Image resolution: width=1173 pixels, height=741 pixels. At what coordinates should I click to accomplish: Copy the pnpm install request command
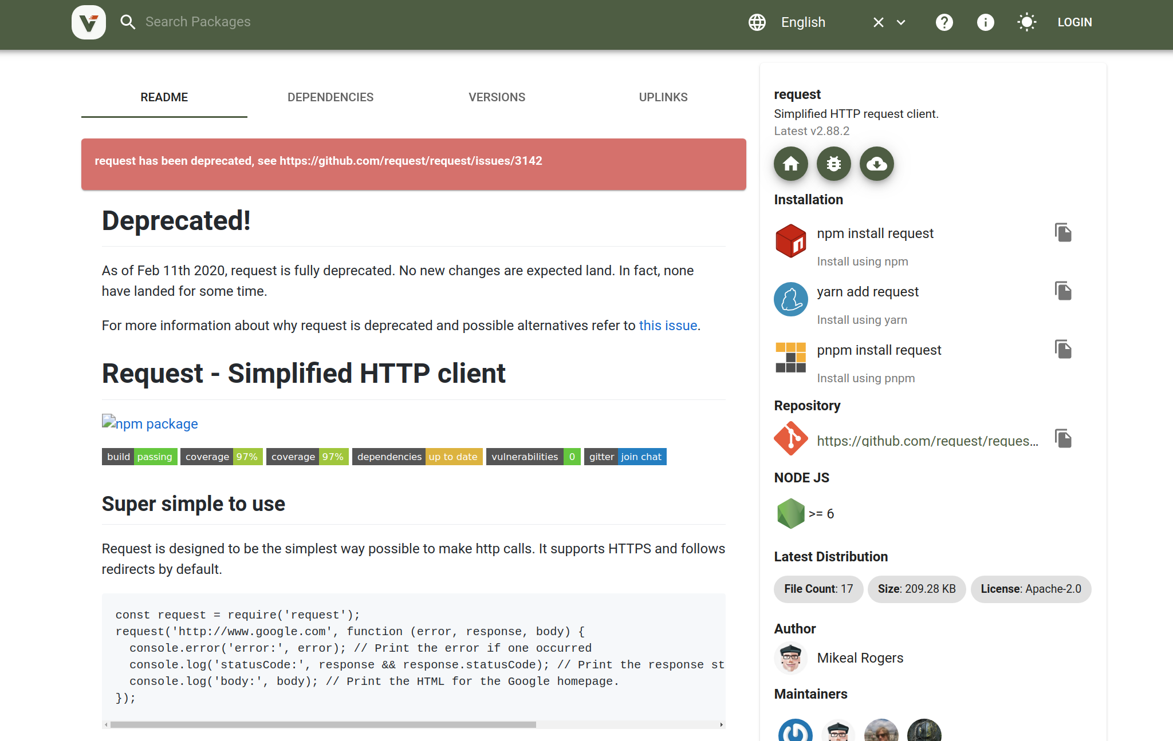pos(1063,350)
